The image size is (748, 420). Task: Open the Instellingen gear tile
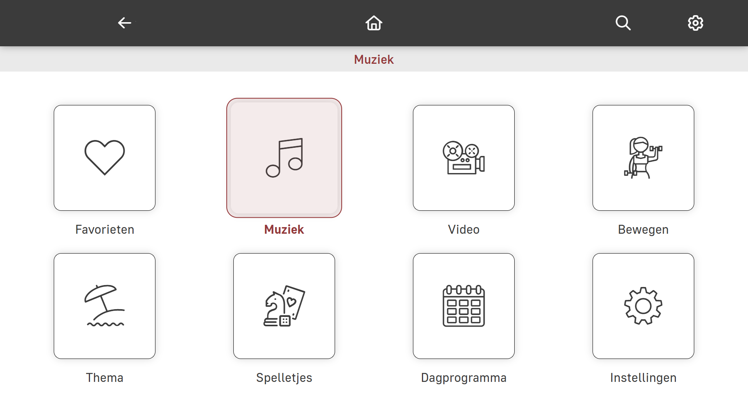[643, 306]
